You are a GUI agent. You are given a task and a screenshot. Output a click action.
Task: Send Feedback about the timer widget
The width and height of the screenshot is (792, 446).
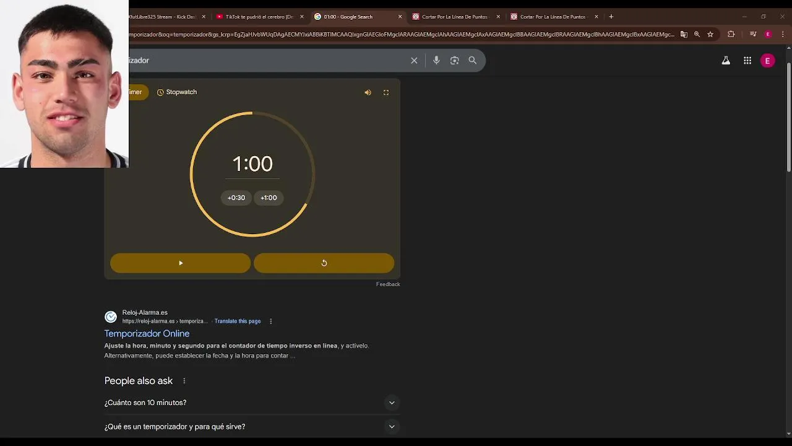[x=388, y=284]
